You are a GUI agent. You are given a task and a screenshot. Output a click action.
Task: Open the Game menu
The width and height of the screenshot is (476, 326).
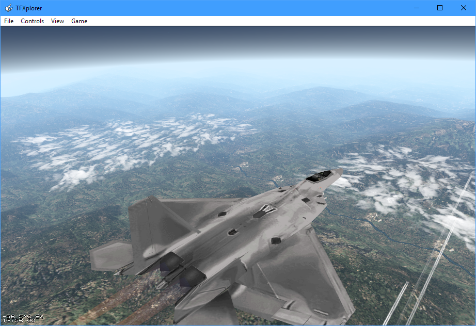(x=79, y=21)
